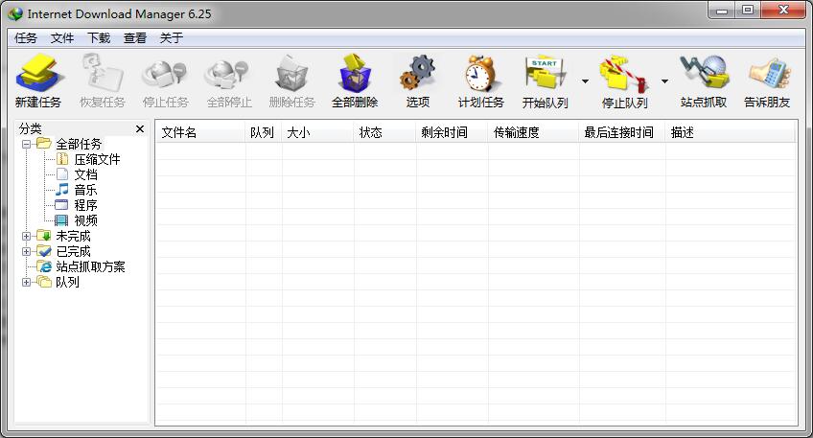Screen dimensions: 813x438
Task: Sort by the 文件名 column header
Action: pyautogui.click(x=200, y=132)
